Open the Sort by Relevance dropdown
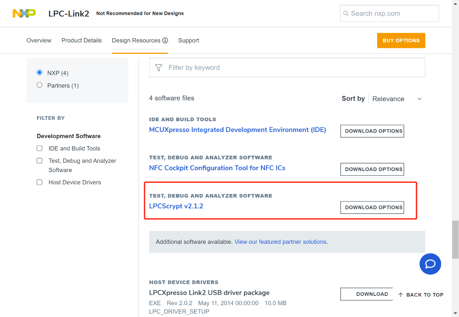The image size is (459, 317). coord(397,99)
